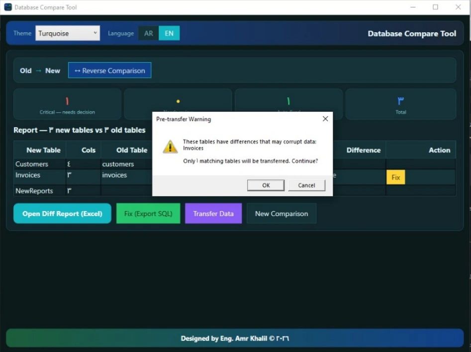The image size is (471, 352).
Task: Click the Old Table column header
Action: click(127, 150)
